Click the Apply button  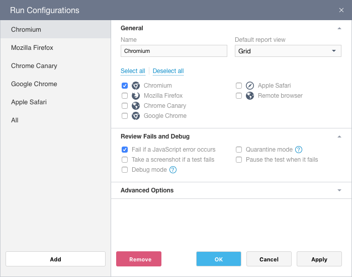pyautogui.click(x=319, y=259)
